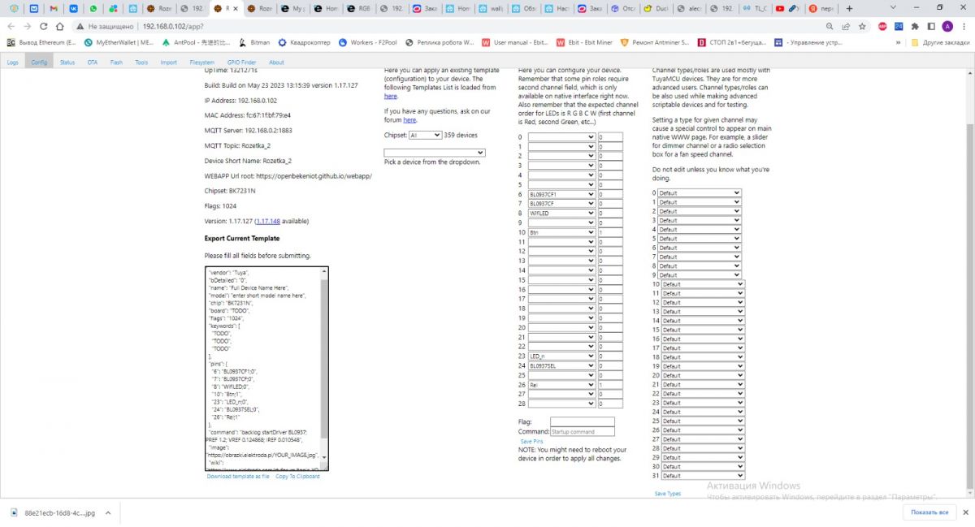Screen dimensions: 975x527
Task: Open channel 31 type dropdown set to Default
Action: point(703,476)
